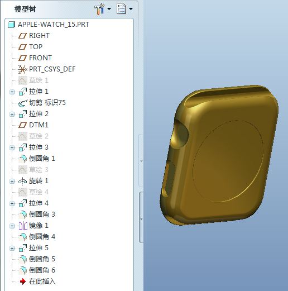Select the TOP plane label
Viewport: 288px width, 291px height.
36,47
